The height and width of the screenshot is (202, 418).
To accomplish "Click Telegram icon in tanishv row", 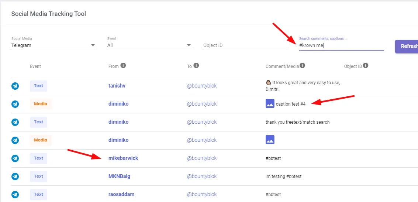I will (x=15, y=86).
